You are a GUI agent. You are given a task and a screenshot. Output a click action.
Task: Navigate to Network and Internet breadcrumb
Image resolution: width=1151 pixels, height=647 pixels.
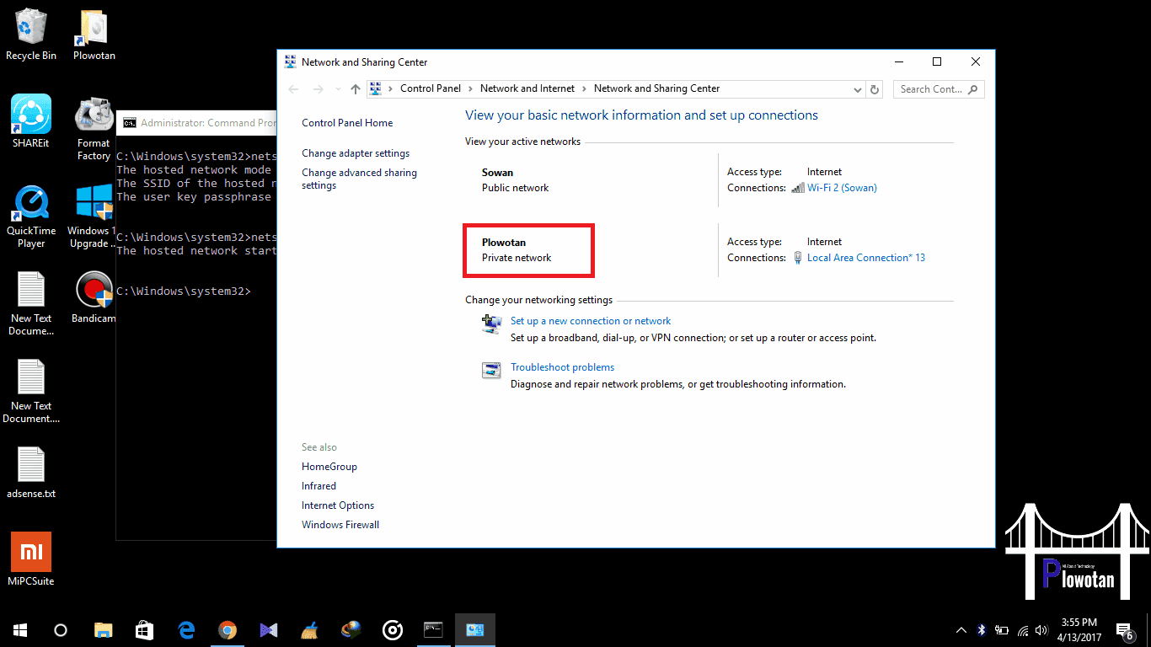pyautogui.click(x=527, y=88)
